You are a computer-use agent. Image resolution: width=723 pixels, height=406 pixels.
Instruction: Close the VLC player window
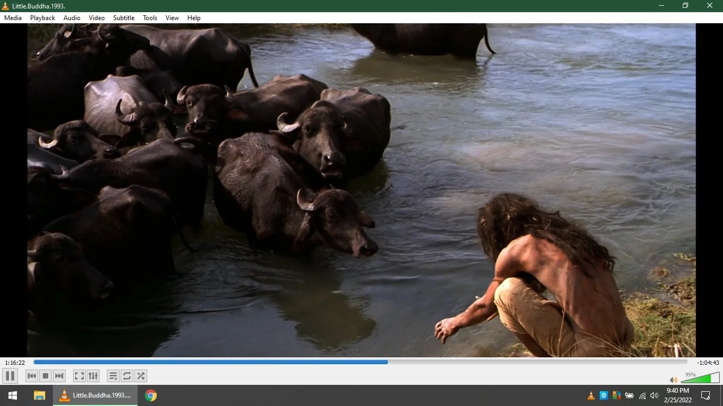pos(710,6)
